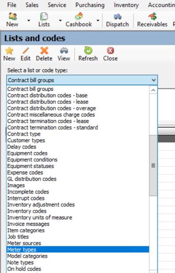175x273 pixels.
Task: Select Note types in the list
Action: point(78,263)
